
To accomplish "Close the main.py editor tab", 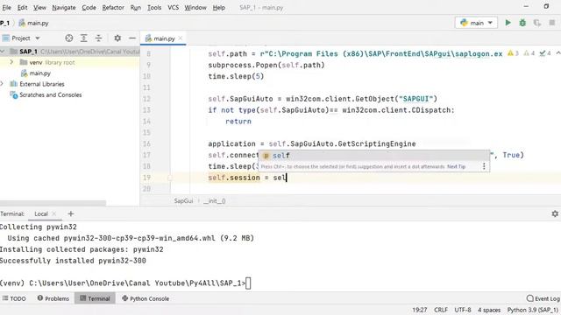I will coord(181,38).
